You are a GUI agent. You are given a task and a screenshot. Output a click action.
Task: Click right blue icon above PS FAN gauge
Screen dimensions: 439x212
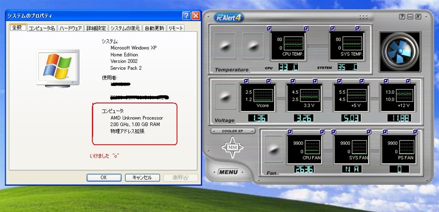415,131
